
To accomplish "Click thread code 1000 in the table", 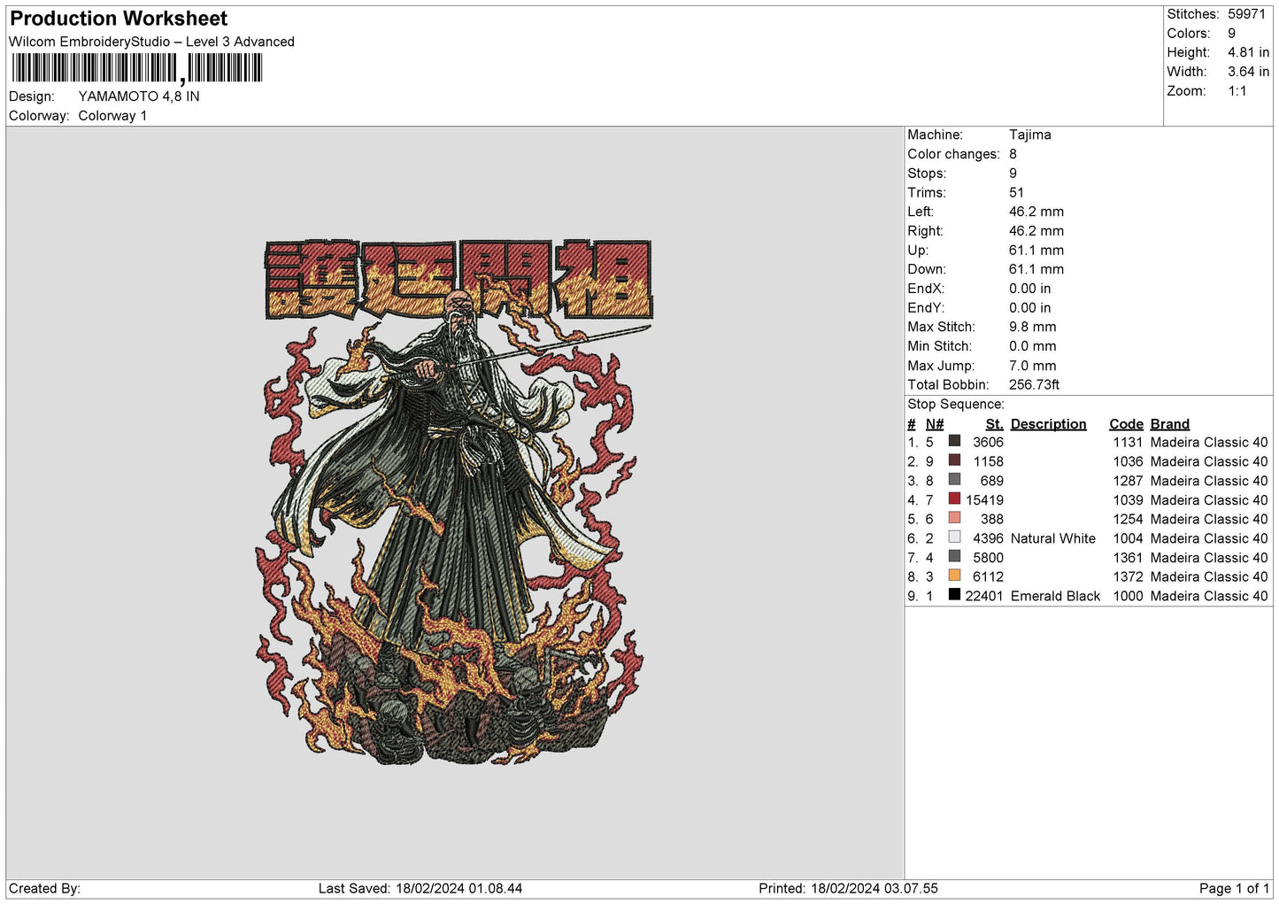I will click(1128, 596).
